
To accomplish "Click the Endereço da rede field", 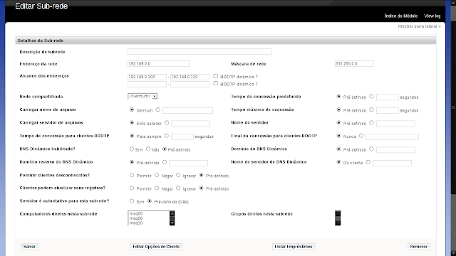I will point(159,63).
